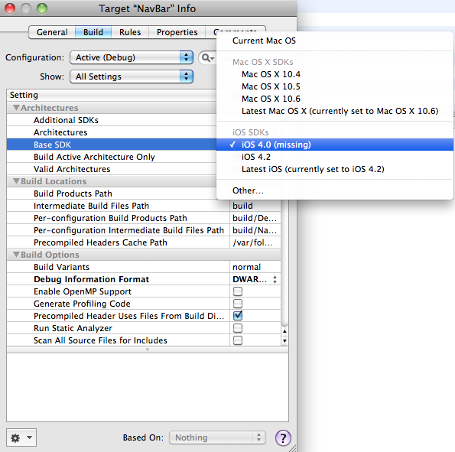Select Mac OS X 10.6 SDK
Screen dimensions: 455x452
pos(335,99)
